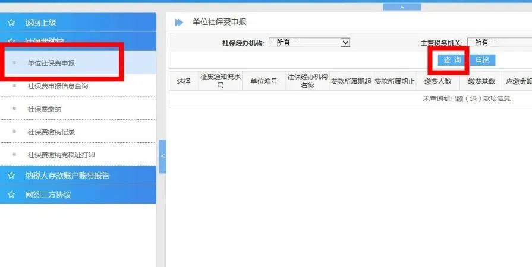Image resolution: width=532 pixels, height=267 pixels.
Task: Click the 选择 column header
Action: click(184, 81)
